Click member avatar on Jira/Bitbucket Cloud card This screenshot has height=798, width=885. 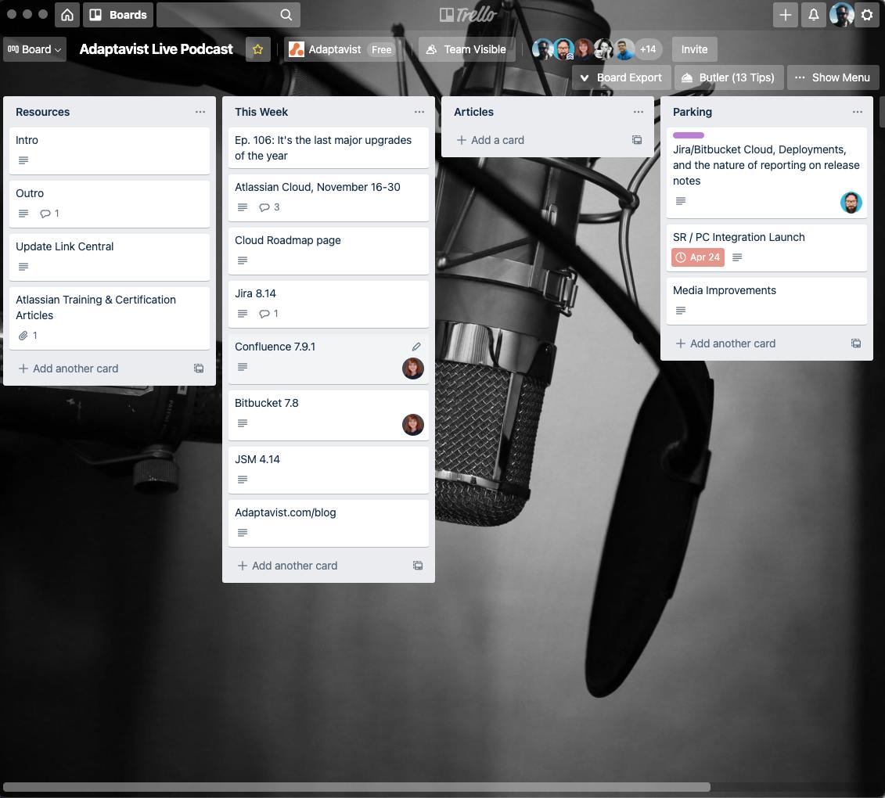(851, 203)
